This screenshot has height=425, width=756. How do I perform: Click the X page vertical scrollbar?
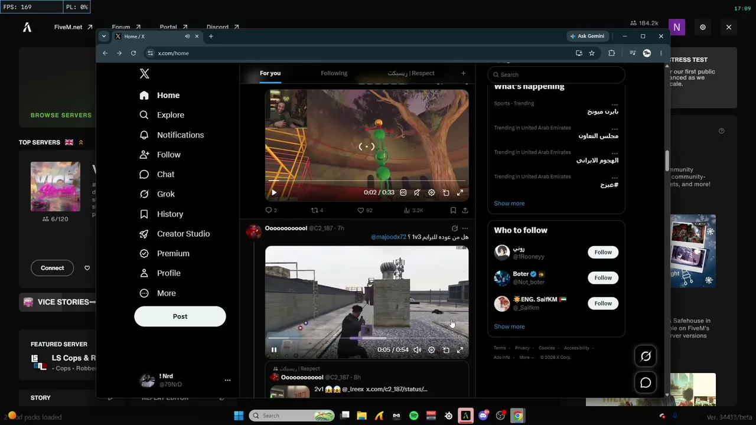pos(667,159)
